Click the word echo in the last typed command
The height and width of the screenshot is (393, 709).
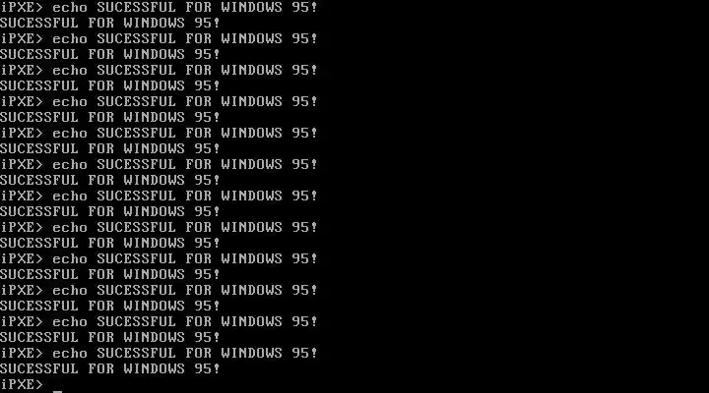click(70, 353)
